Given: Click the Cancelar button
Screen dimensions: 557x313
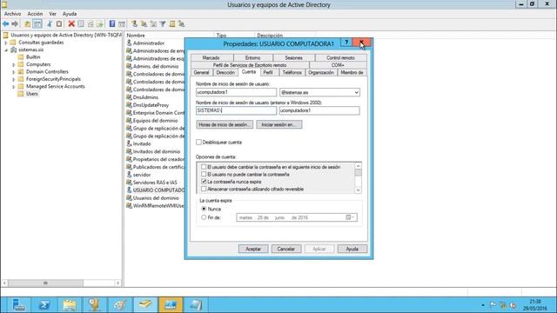Looking at the screenshot, I should (286, 249).
